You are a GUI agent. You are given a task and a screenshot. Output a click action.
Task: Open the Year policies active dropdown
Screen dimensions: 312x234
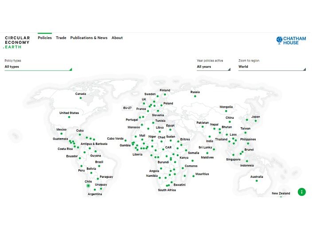(214, 66)
